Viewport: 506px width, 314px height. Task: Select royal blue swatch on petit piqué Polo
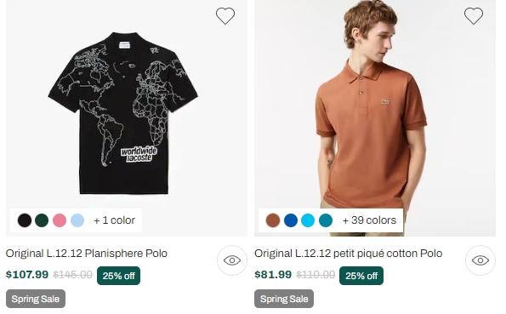coord(291,220)
